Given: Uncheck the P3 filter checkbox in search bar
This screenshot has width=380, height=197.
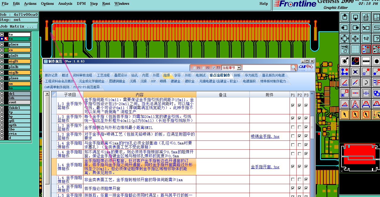Looking at the screenshot, I should coord(214,68).
